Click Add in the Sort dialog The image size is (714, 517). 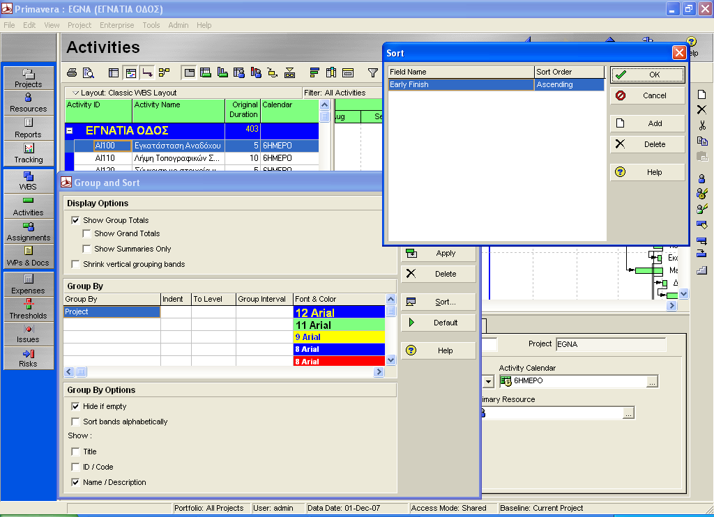click(x=647, y=123)
